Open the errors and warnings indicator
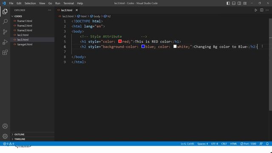272x153 pixels. pos(8,144)
